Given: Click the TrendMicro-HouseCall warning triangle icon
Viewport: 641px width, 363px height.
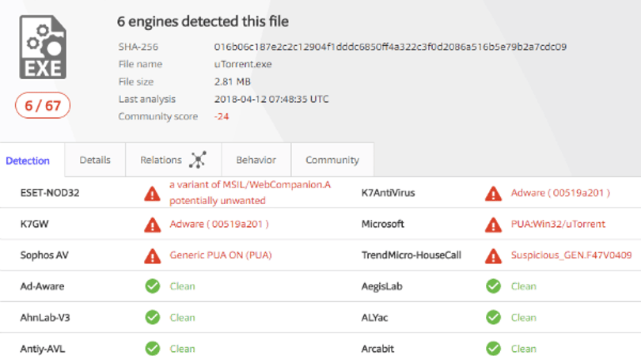Looking at the screenshot, I should point(493,255).
